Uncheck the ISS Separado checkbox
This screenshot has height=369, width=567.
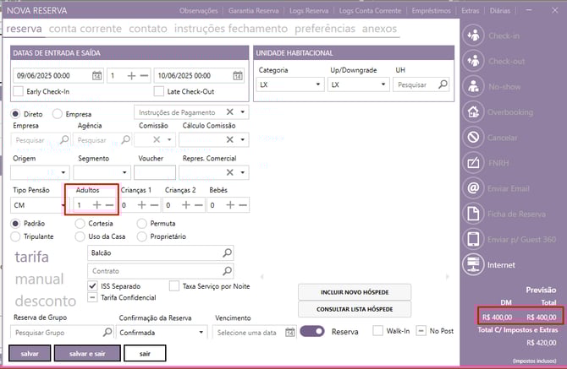[x=93, y=286]
